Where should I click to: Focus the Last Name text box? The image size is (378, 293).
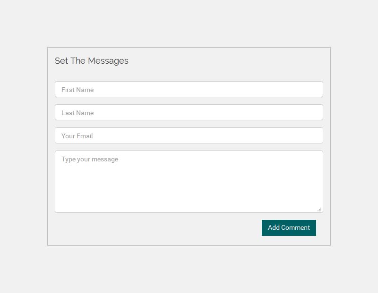coord(189,112)
